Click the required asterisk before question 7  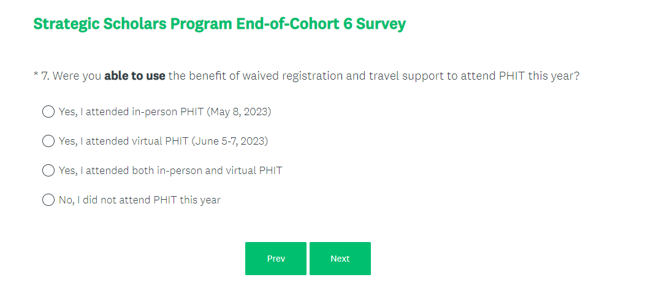click(36, 75)
